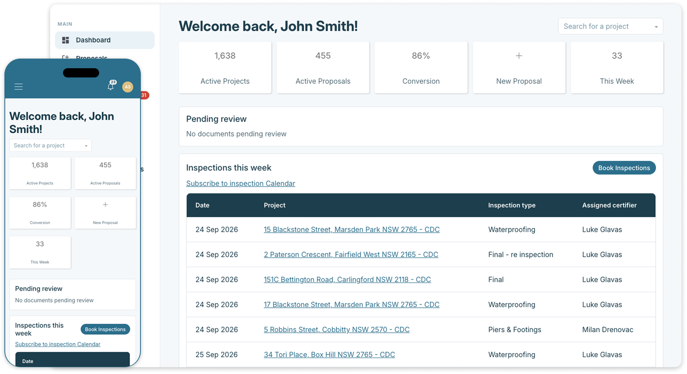
Task: Click the Piers & Footings inspection type
Action: [514, 329]
